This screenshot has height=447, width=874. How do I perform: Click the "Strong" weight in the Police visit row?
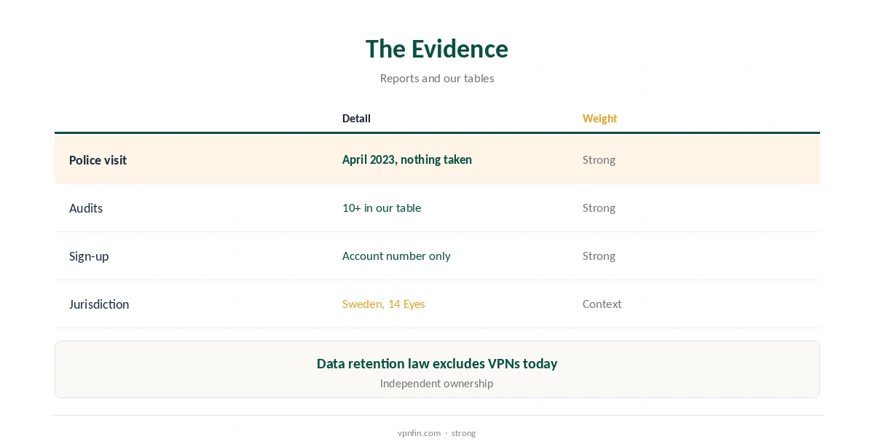[x=599, y=160]
